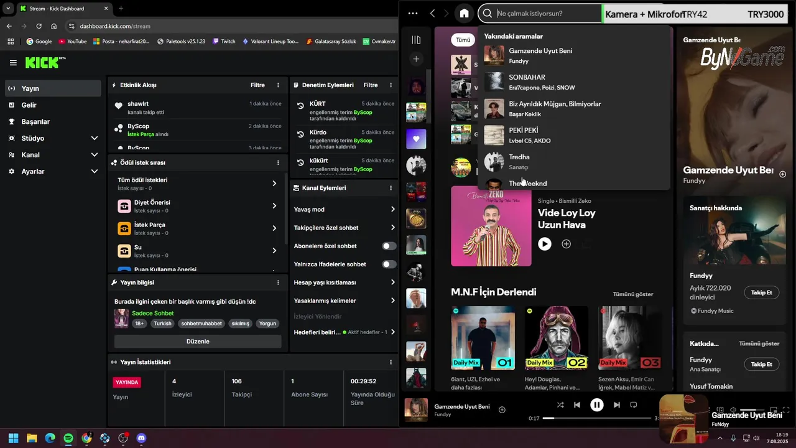Open Tüm ödül istekleri chevron

274,184
